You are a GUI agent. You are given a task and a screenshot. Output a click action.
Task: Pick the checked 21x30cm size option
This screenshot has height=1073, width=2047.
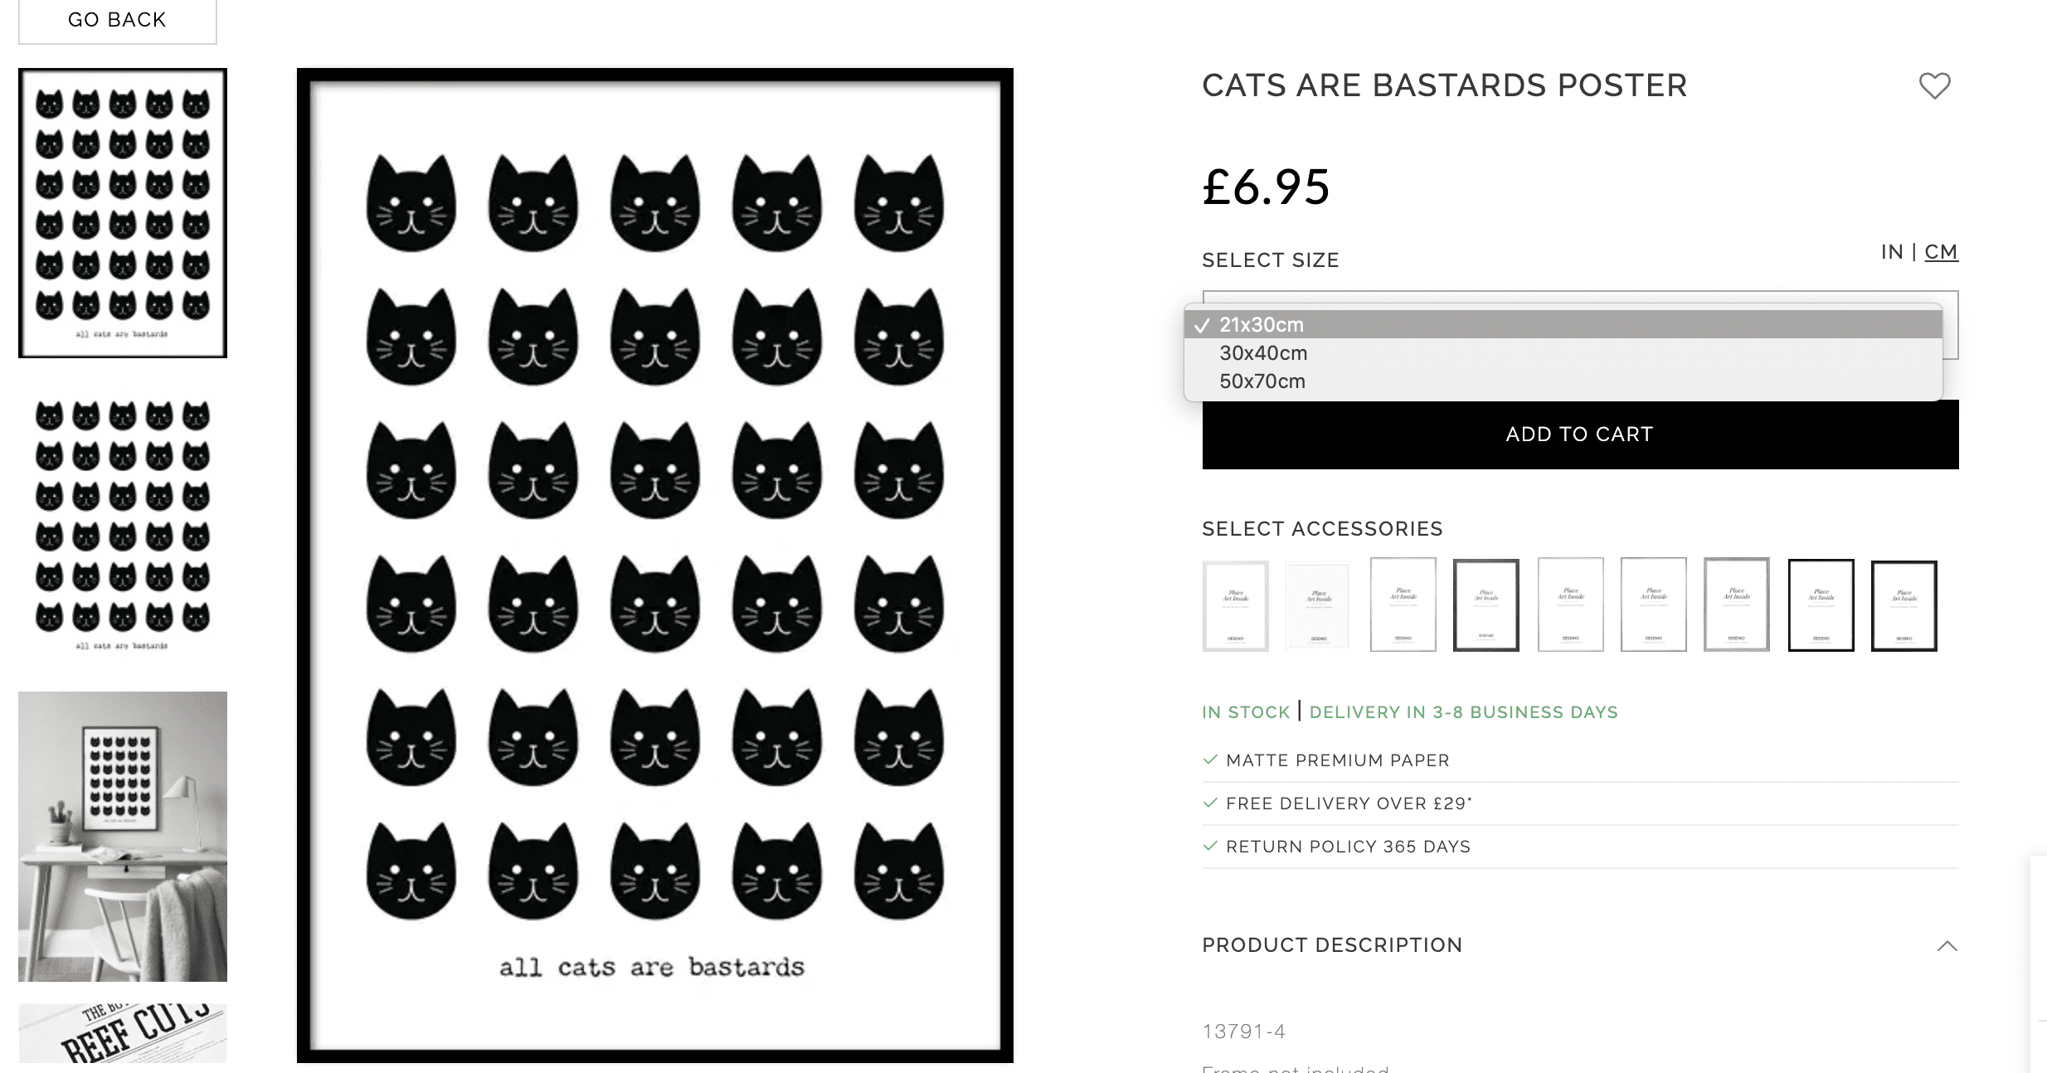pyautogui.click(x=1261, y=325)
